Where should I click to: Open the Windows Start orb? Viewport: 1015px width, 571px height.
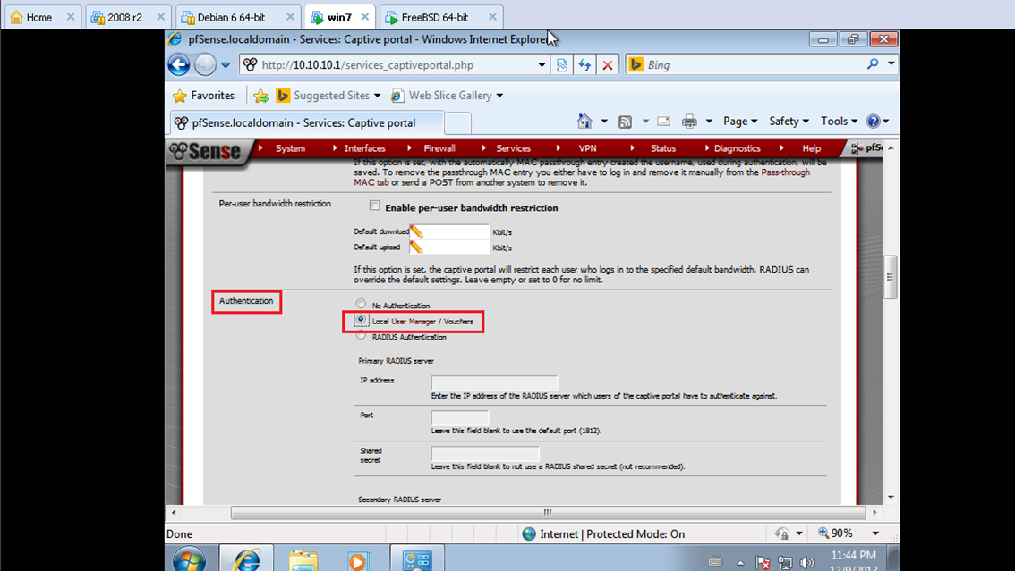click(189, 559)
